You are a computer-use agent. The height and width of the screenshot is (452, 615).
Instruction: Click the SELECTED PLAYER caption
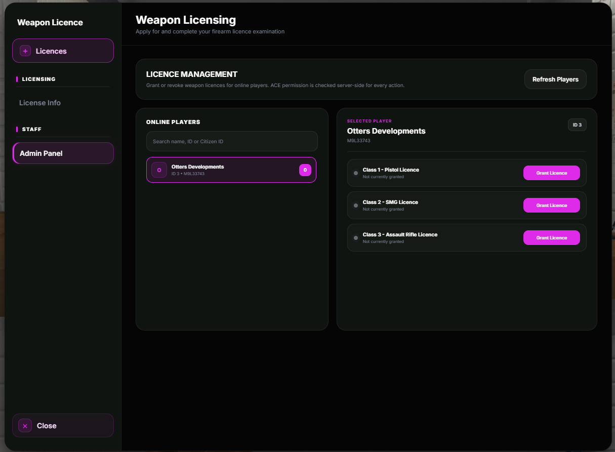click(x=370, y=121)
